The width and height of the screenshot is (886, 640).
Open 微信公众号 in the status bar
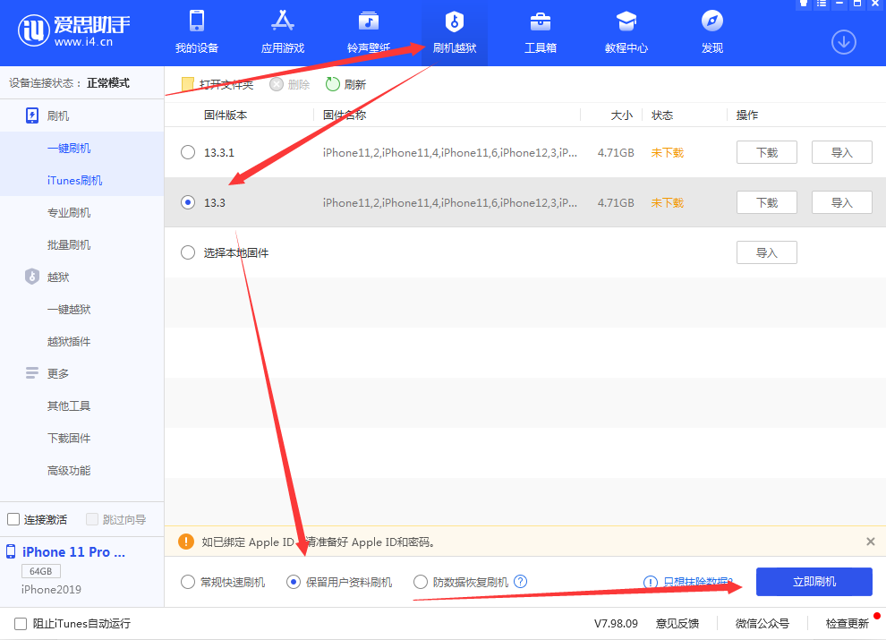click(x=762, y=624)
